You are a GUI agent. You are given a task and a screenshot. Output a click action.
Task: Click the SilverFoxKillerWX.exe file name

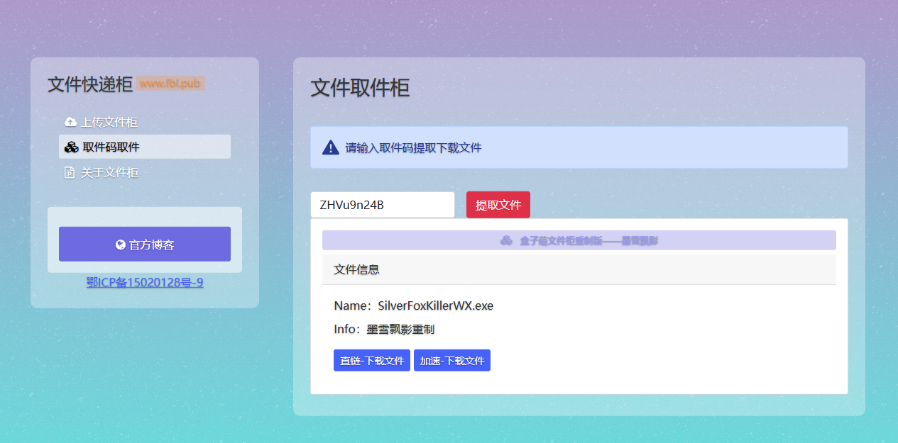(x=435, y=306)
